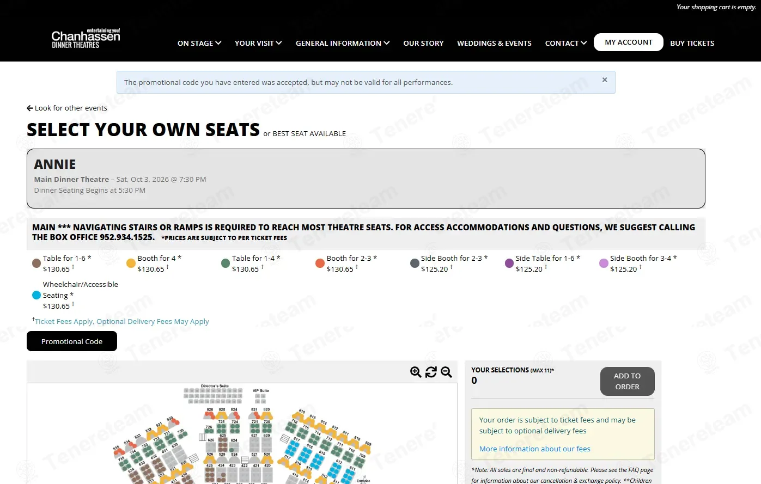Select the yellow Booth for 4 swatch
Screen dimensions: 761x484
coord(131,264)
